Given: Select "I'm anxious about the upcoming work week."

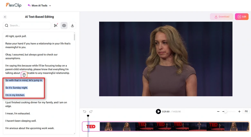Looking at the screenshot, I should 30,128.
